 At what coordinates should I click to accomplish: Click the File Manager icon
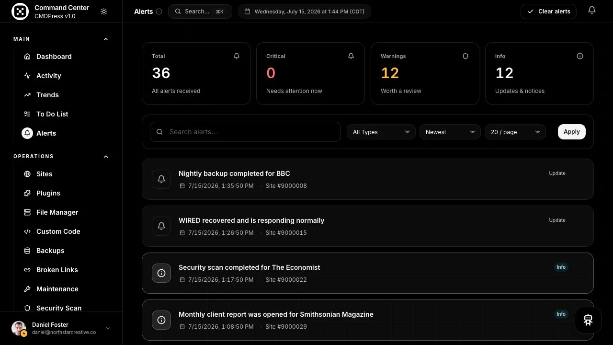coord(27,212)
